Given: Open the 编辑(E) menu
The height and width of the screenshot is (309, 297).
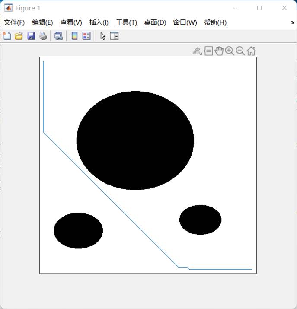Looking at the screenshot, I should click(42, 22).
